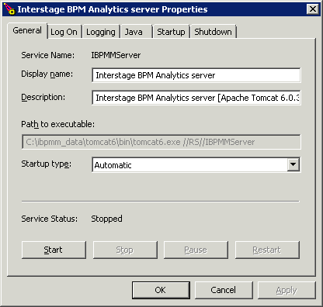
Task: Go to the Startup tab
Action: click(x=172, y=32)
